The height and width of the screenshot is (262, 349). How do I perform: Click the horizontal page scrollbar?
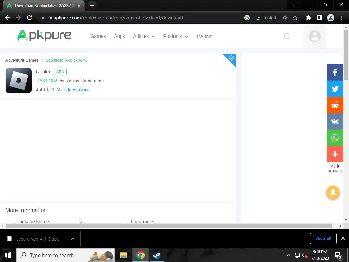click(x=168, y=226)
